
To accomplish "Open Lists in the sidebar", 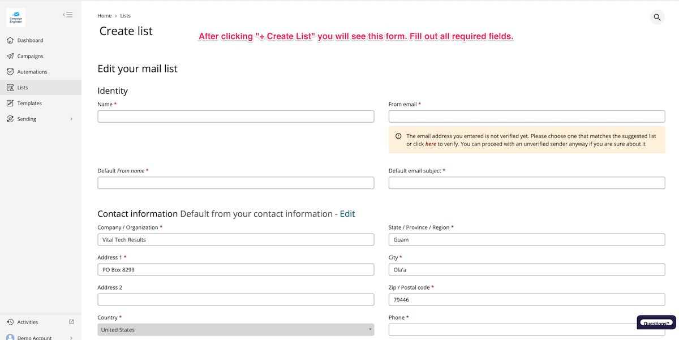I will click(x=23, y=88).
